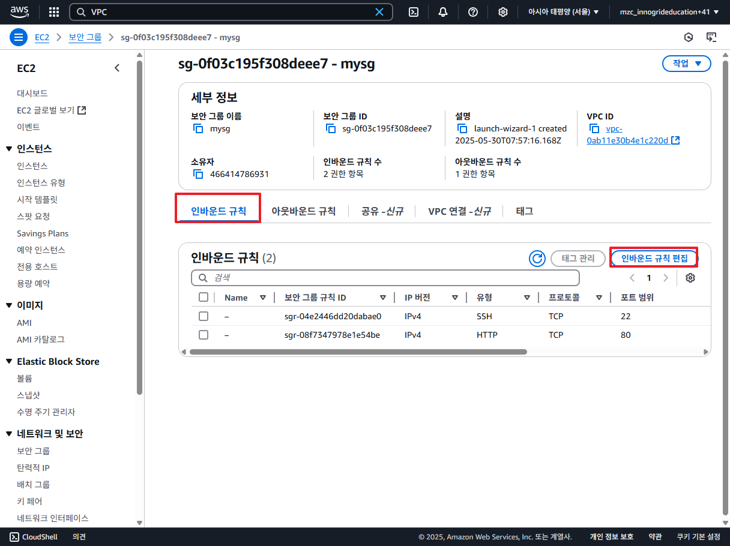Go to EC2 breadcrumb link

click(x=42, y=37)
